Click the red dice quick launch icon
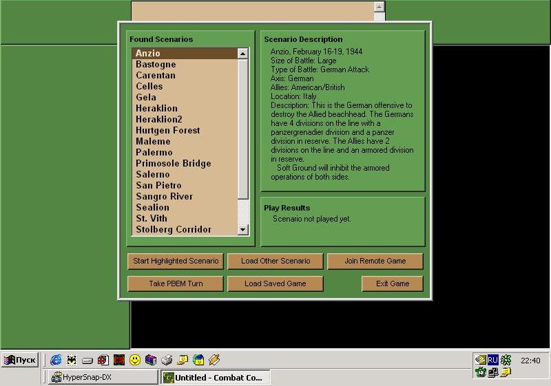Viewport: 551px width, 386px height. coord(103,360)
